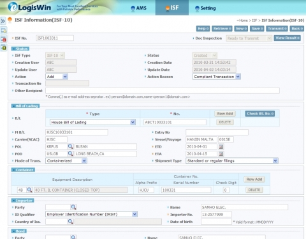
Task: Click the ETD date field
Action: click(x=201, y=146)
